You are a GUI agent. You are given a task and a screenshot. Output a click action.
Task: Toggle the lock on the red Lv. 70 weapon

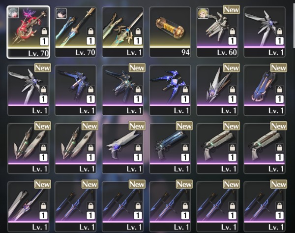[44, 31]
